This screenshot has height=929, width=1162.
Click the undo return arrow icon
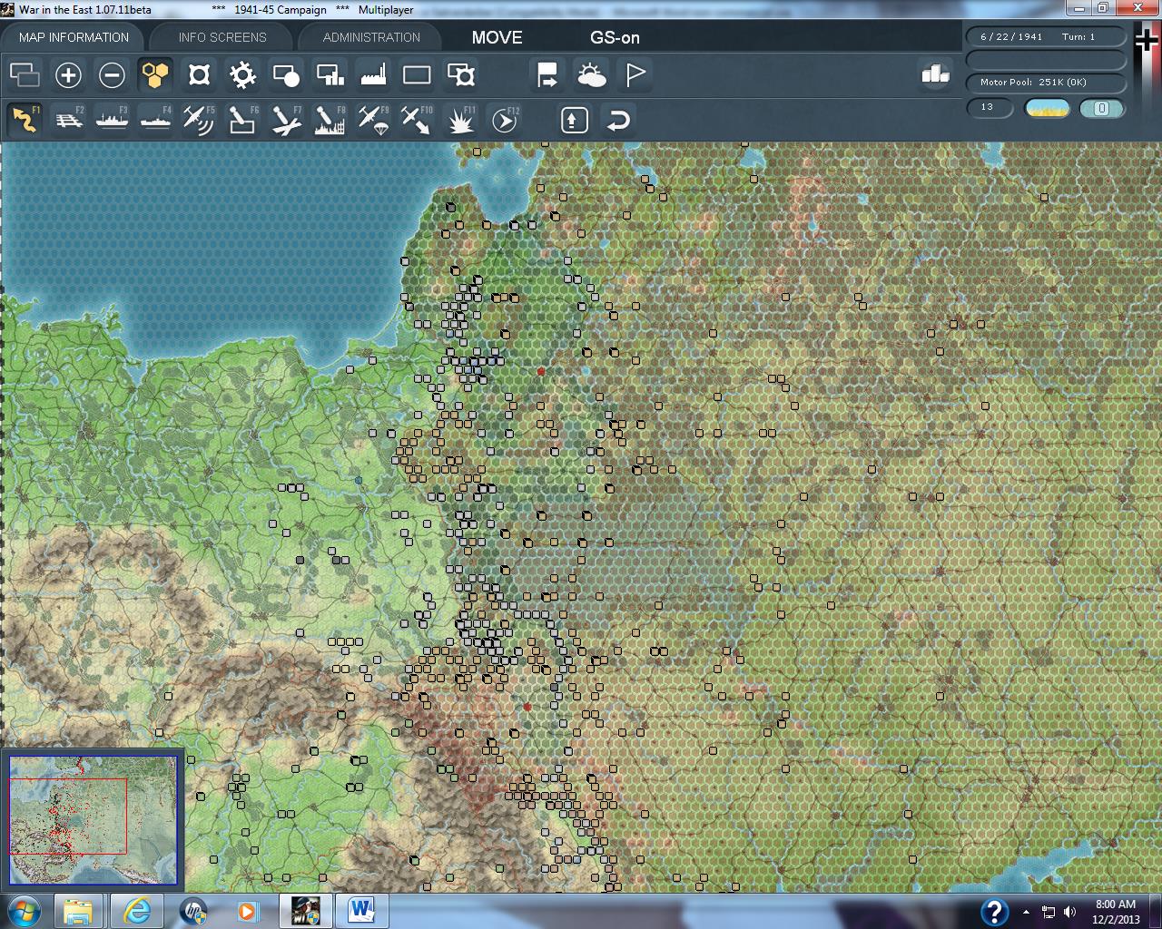pyautogui.click(x=617, y=120)
